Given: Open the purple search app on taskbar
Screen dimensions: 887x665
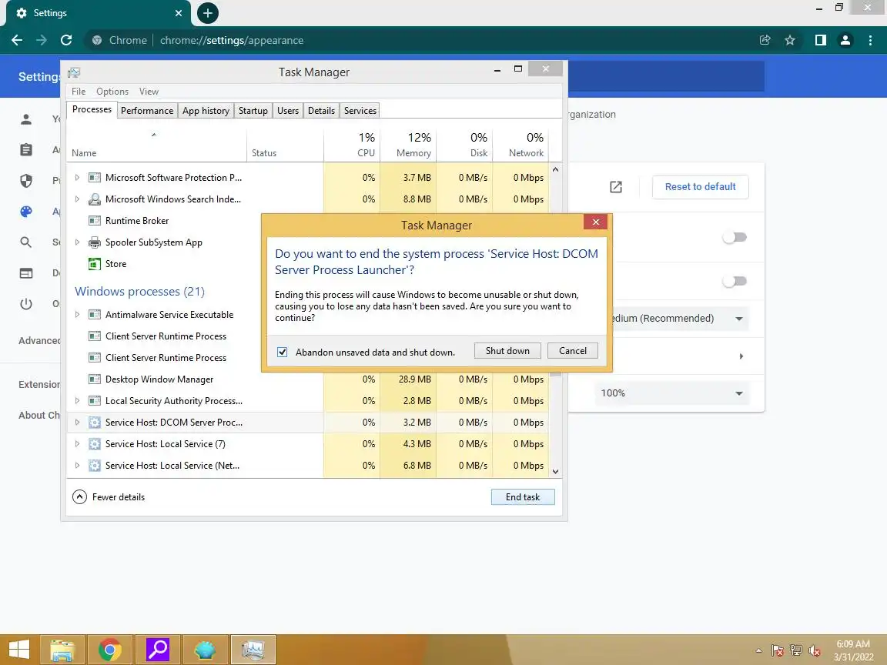Looking at the screenshot, I should [x=158, y=650].
